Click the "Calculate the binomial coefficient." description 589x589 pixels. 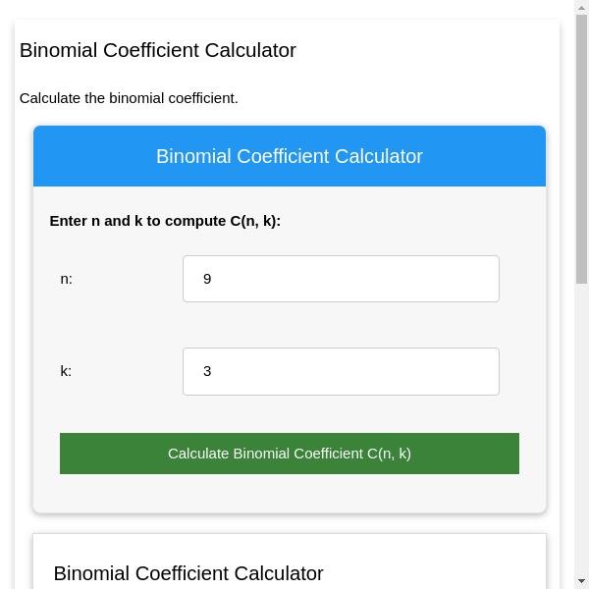tap(129, 98)
